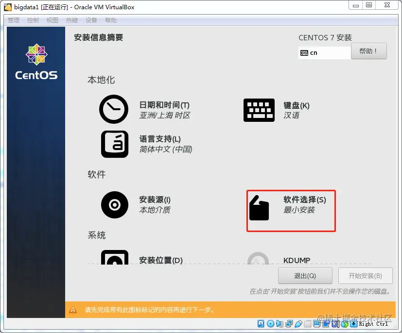This screenshot has height=333, width=402.
Task: Click the 开始安装(B) begin installation button
Action: coord(366,276)
